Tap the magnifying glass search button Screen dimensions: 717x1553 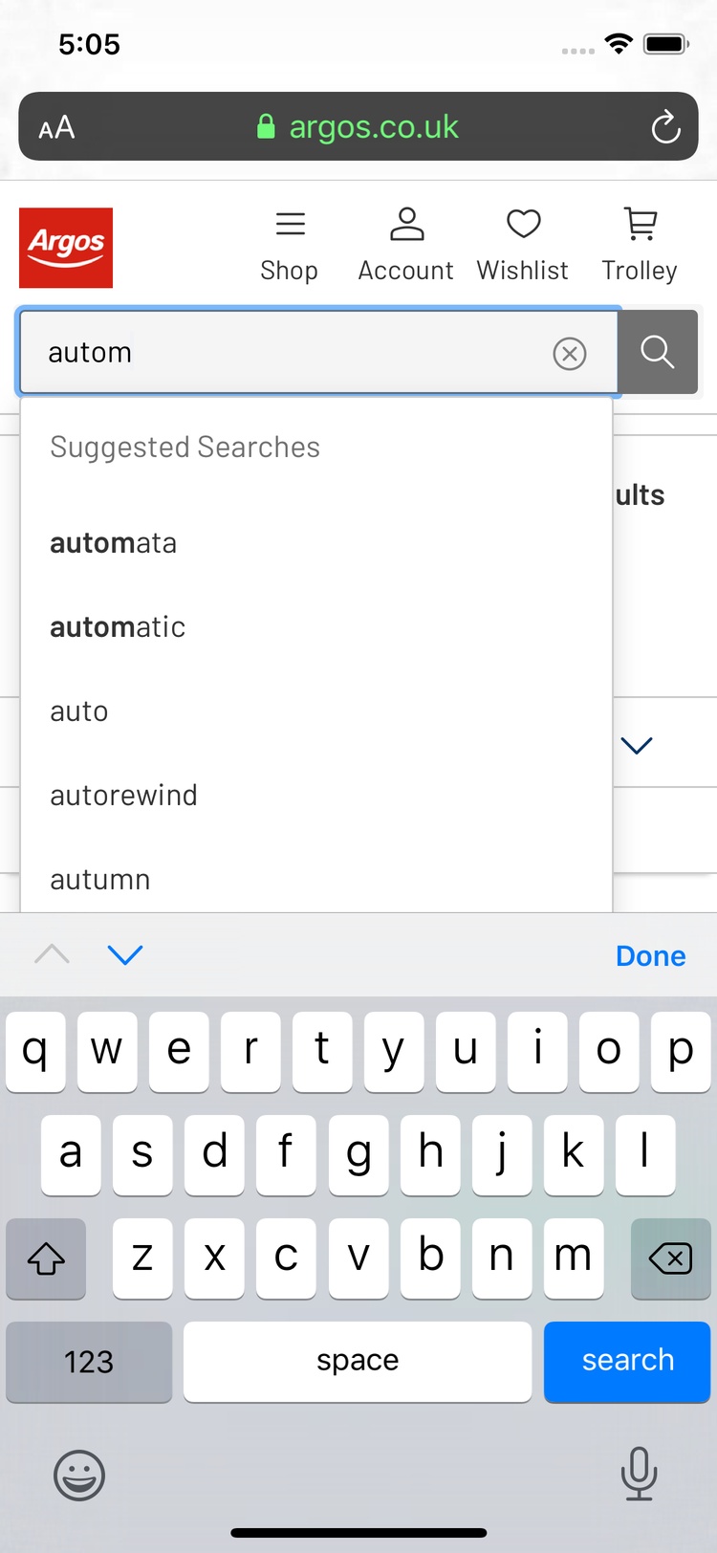click(658, 352)
